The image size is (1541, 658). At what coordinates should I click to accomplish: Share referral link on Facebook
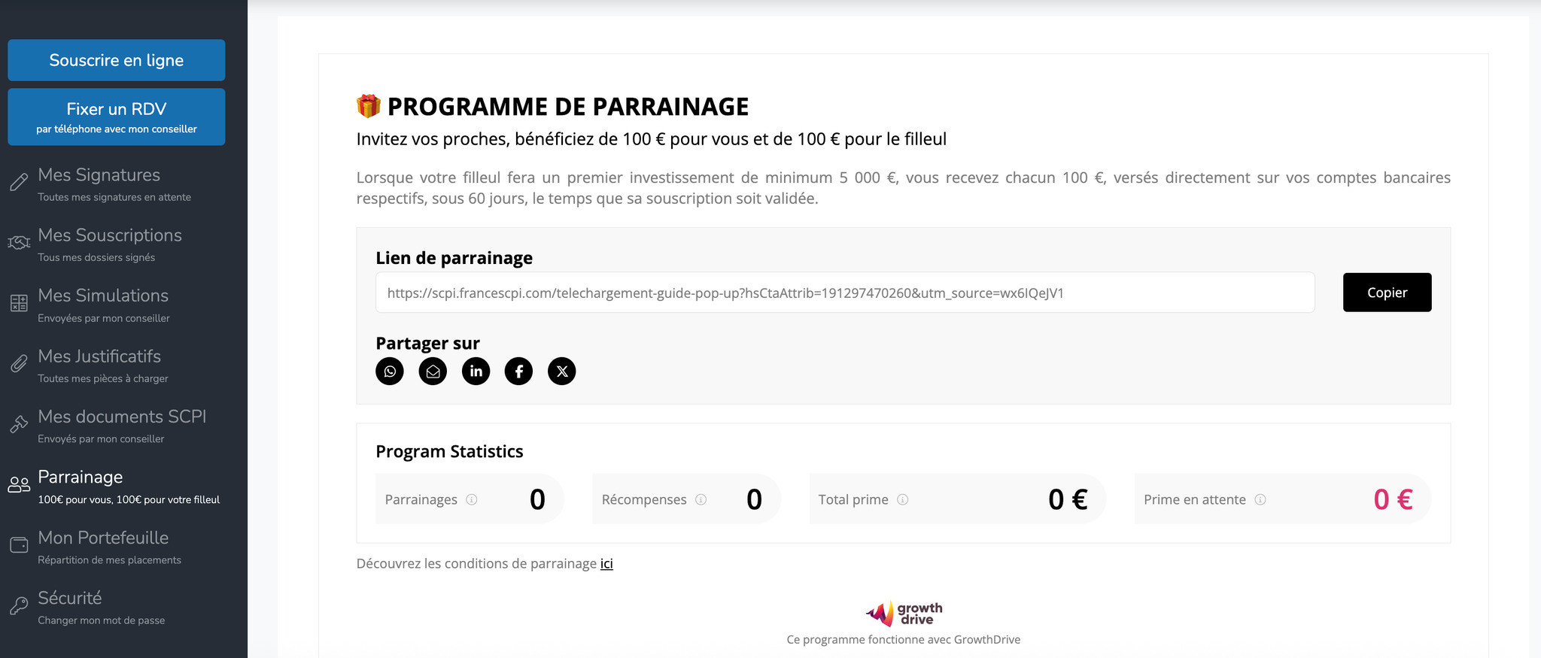(518, 371)
